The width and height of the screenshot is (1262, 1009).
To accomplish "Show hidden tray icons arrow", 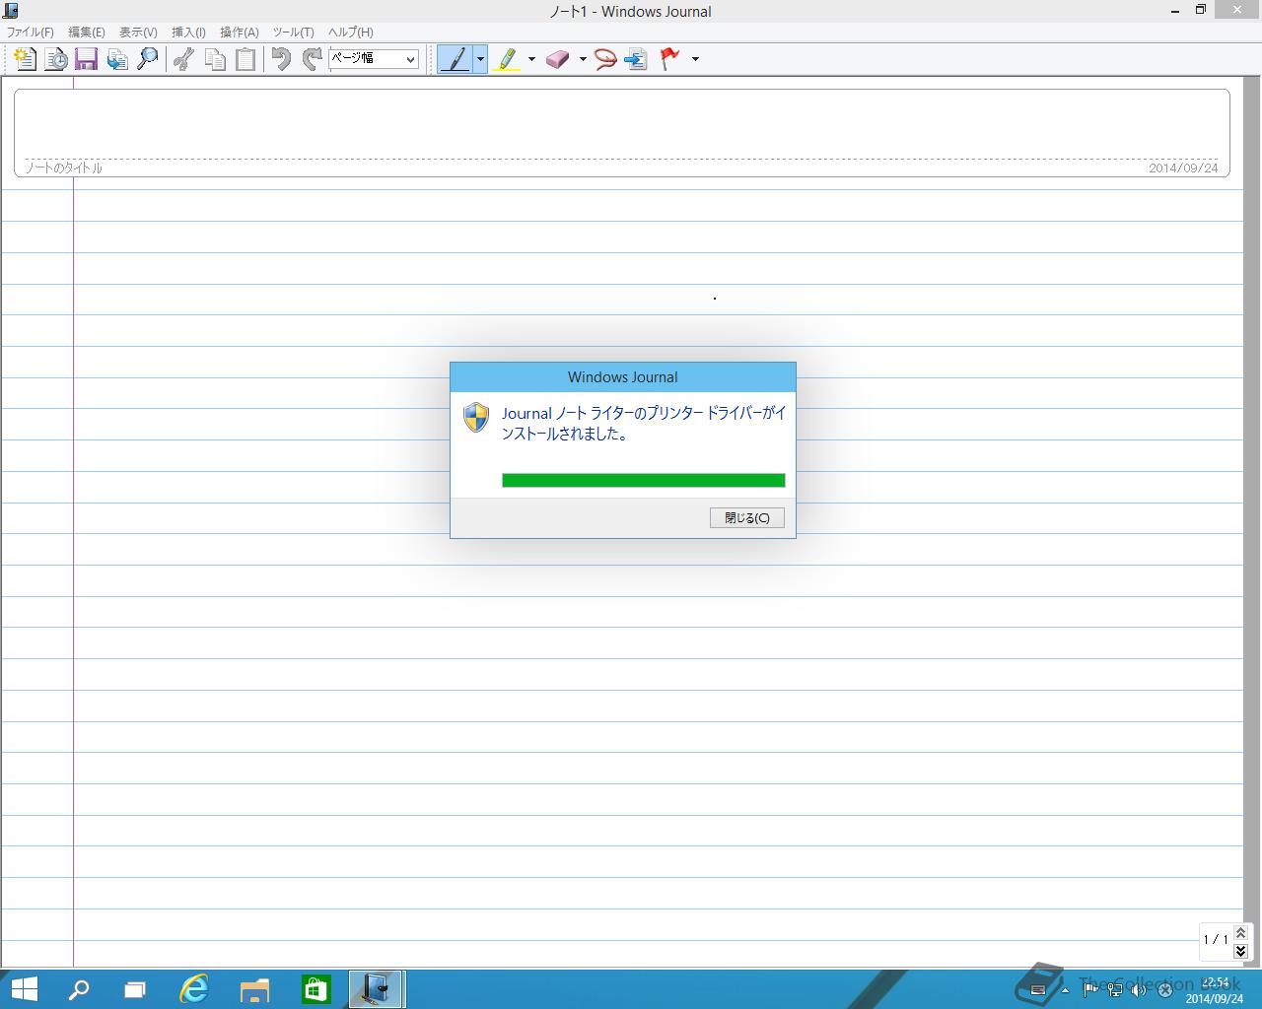I will point(1065,990).
